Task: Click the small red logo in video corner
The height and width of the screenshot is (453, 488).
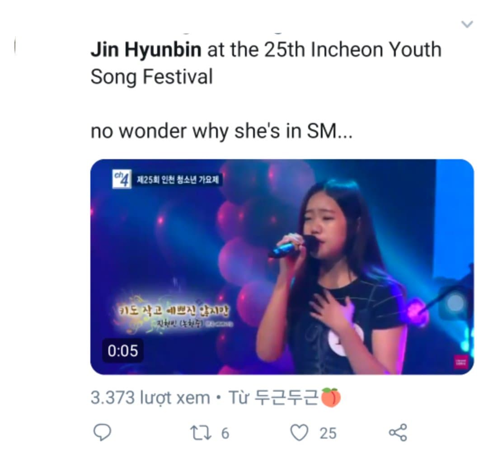Action: coord(461,362)
